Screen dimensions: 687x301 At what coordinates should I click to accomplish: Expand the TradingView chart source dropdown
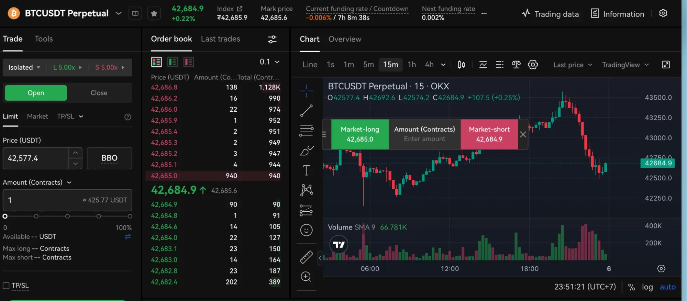click(625, 65)
